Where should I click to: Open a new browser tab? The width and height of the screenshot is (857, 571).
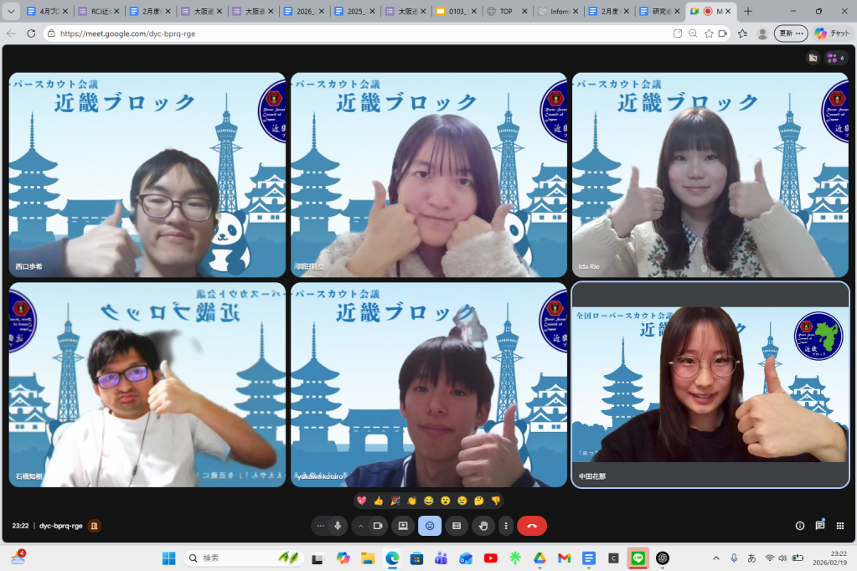point(748,12)
